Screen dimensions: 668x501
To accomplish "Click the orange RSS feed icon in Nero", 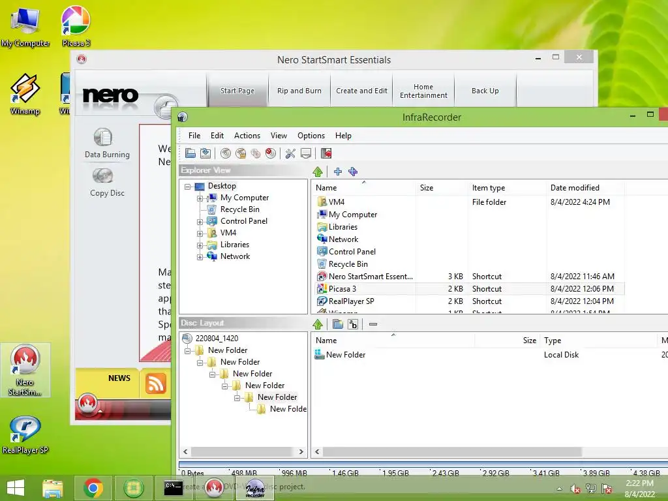I will (156, 383).
